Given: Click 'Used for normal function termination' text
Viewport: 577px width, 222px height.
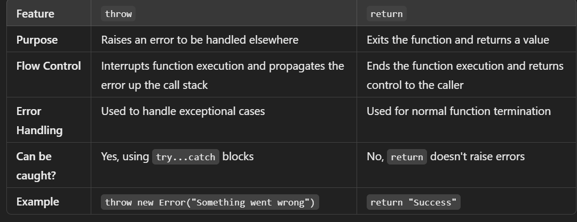Looking at the screenshot, I should coord(459,111).
